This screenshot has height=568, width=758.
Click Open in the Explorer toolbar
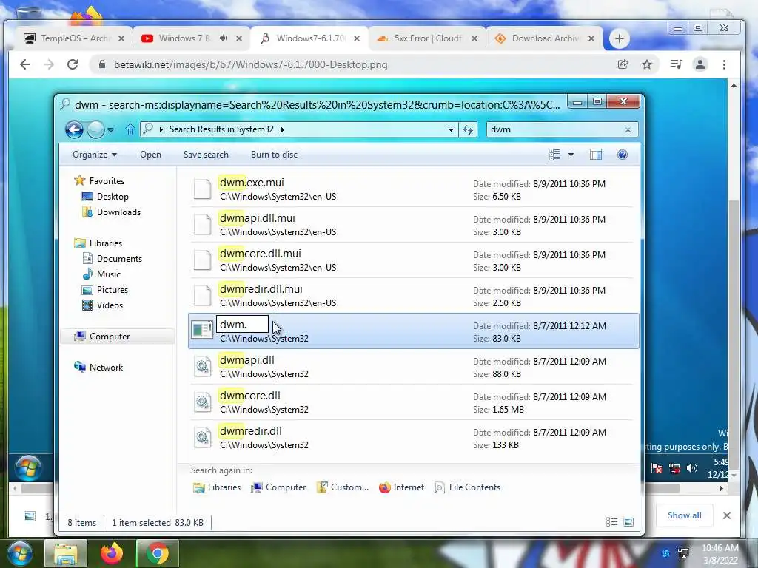pos(150,155)
